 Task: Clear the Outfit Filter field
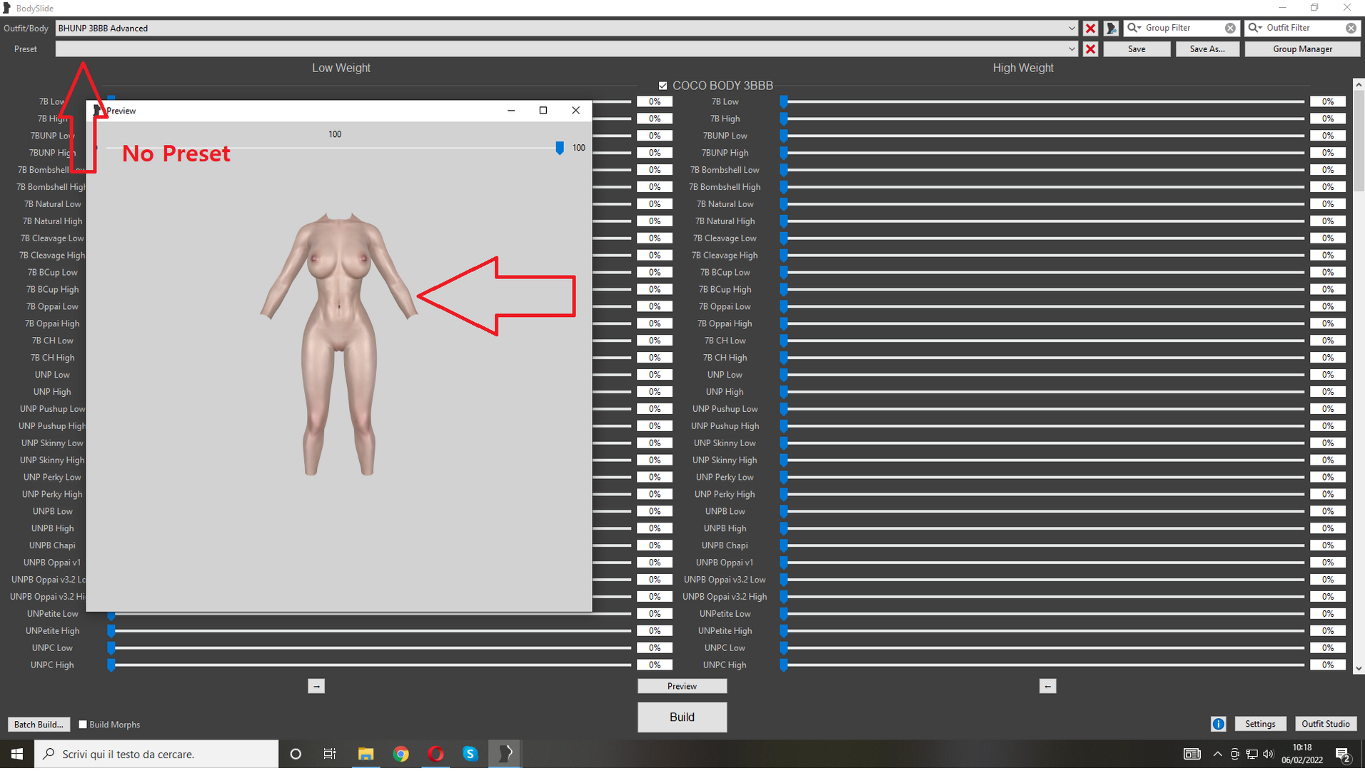1351,28
